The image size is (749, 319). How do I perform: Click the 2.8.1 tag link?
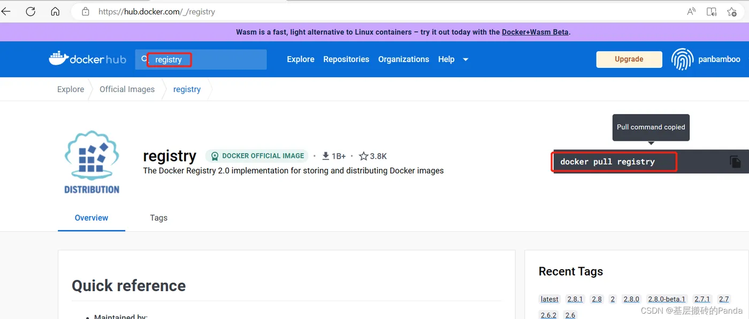click(575, 299)
